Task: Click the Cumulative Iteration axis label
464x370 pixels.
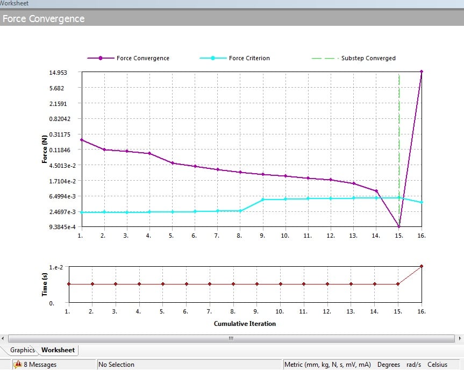Action: (x=245, y=324)
